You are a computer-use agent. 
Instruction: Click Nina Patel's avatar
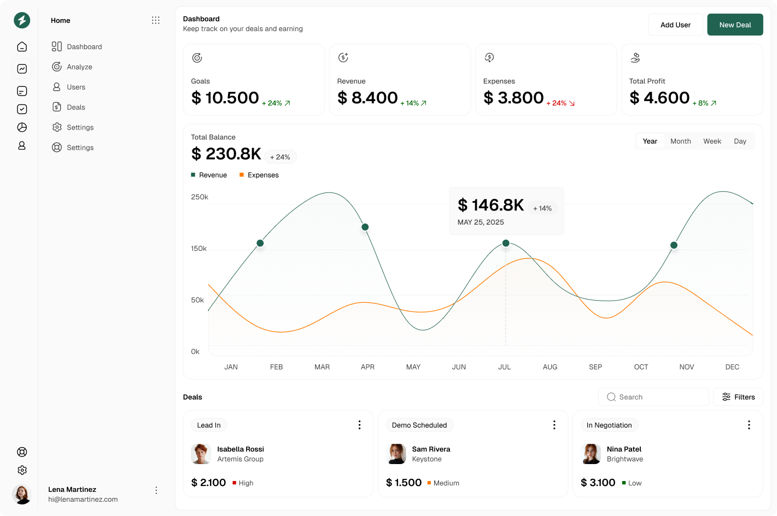pyautogui.click(x=591, y=454)
